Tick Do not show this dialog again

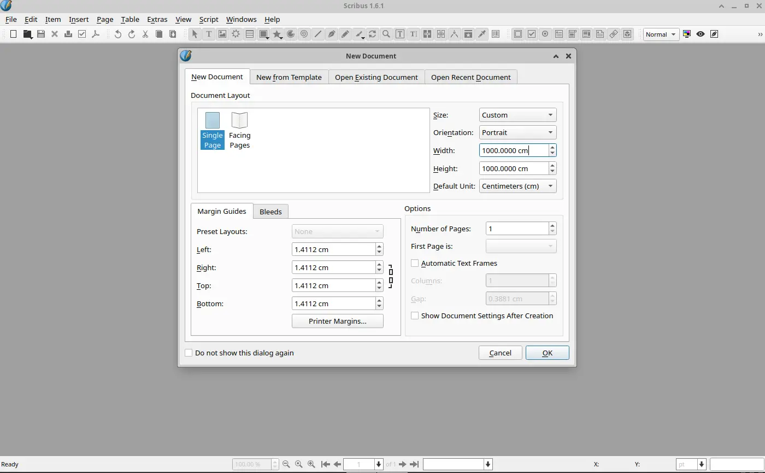189,353
